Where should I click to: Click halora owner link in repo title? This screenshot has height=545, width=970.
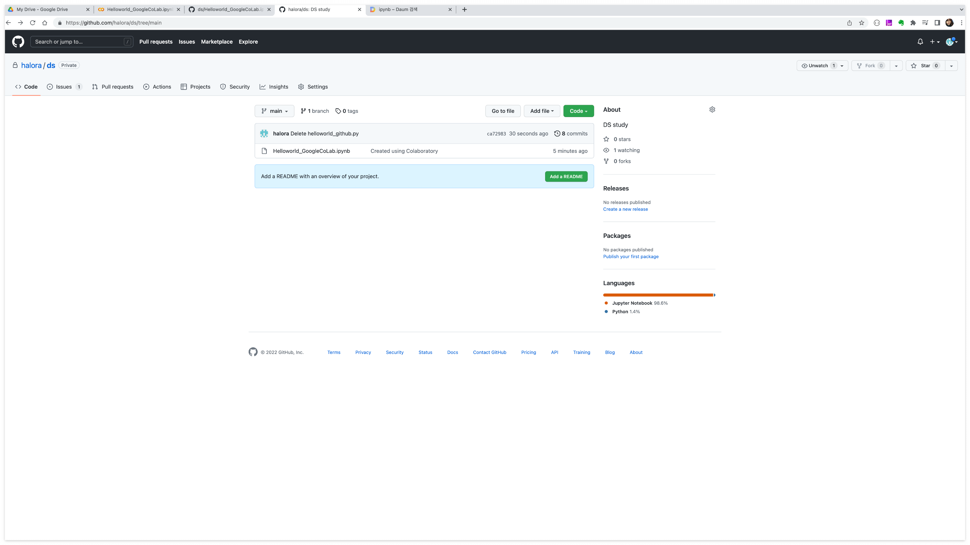(31, 65)
